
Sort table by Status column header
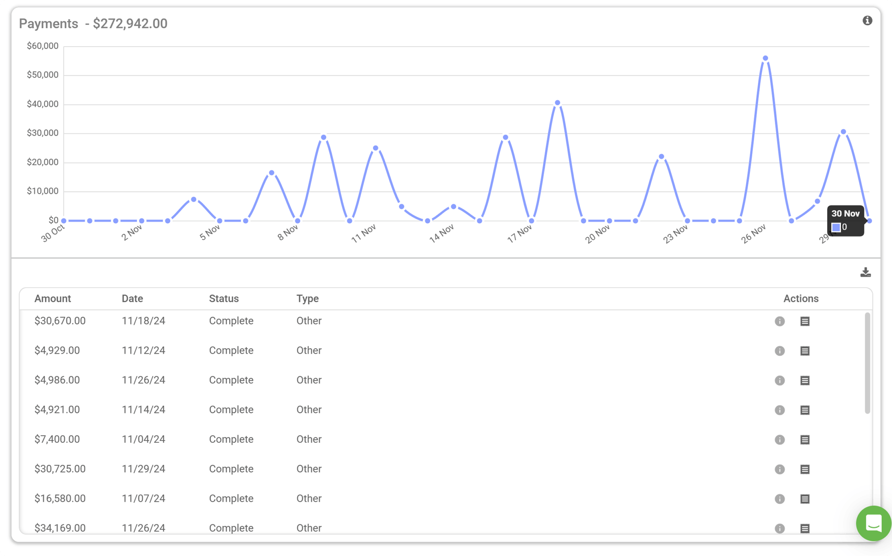224,299
